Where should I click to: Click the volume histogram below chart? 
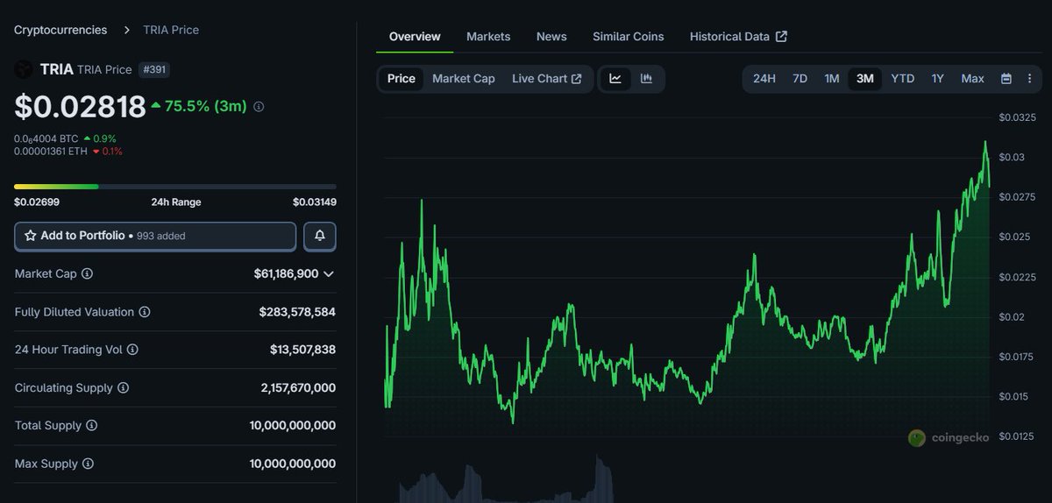(x=508, y=480)
